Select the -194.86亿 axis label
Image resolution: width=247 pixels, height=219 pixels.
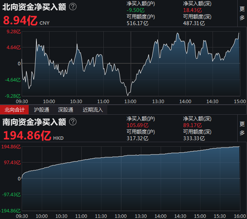(x=10, y=210)
